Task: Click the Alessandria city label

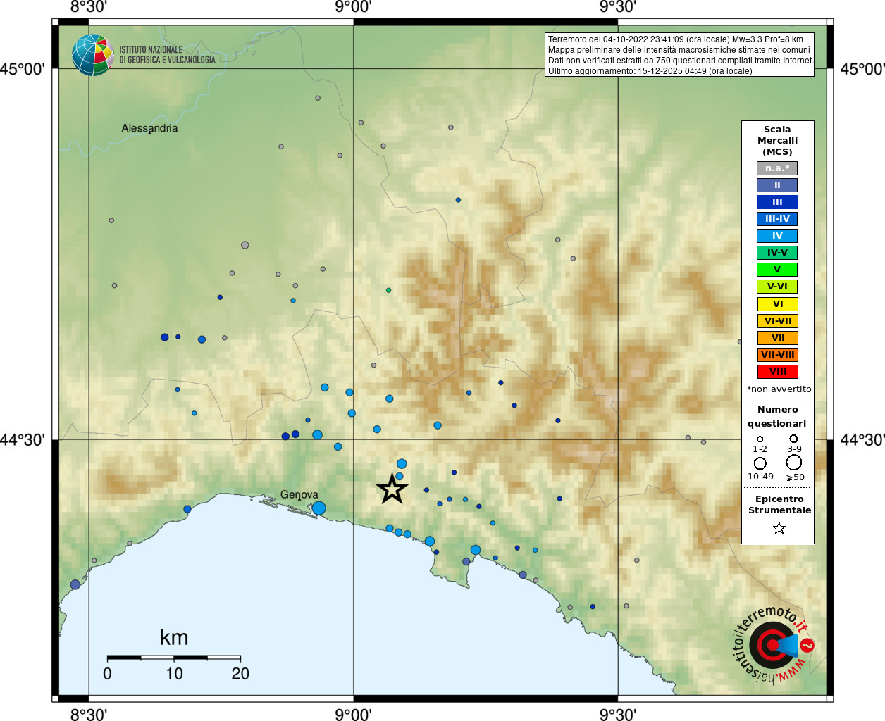Action: [149, 128]
